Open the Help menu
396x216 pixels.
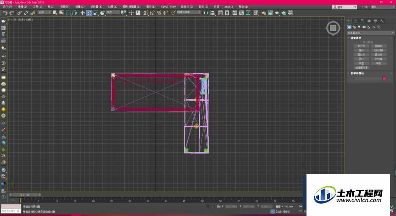point(243,7)
